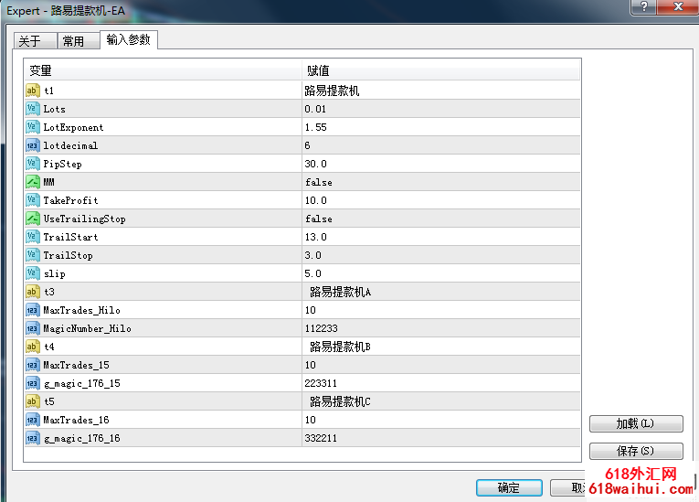Click the integer icon beside lotdecimal
The width and height of the screenshot is (699, 502).
[x=33, y=145]
